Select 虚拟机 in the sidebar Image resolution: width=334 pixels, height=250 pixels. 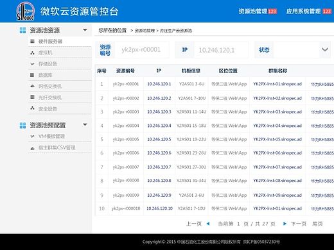click(x=45, y=53)
